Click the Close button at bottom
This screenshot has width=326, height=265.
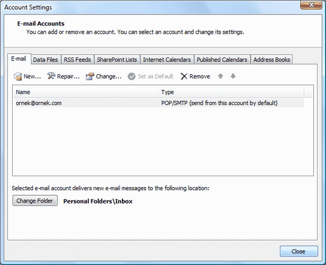299,251
